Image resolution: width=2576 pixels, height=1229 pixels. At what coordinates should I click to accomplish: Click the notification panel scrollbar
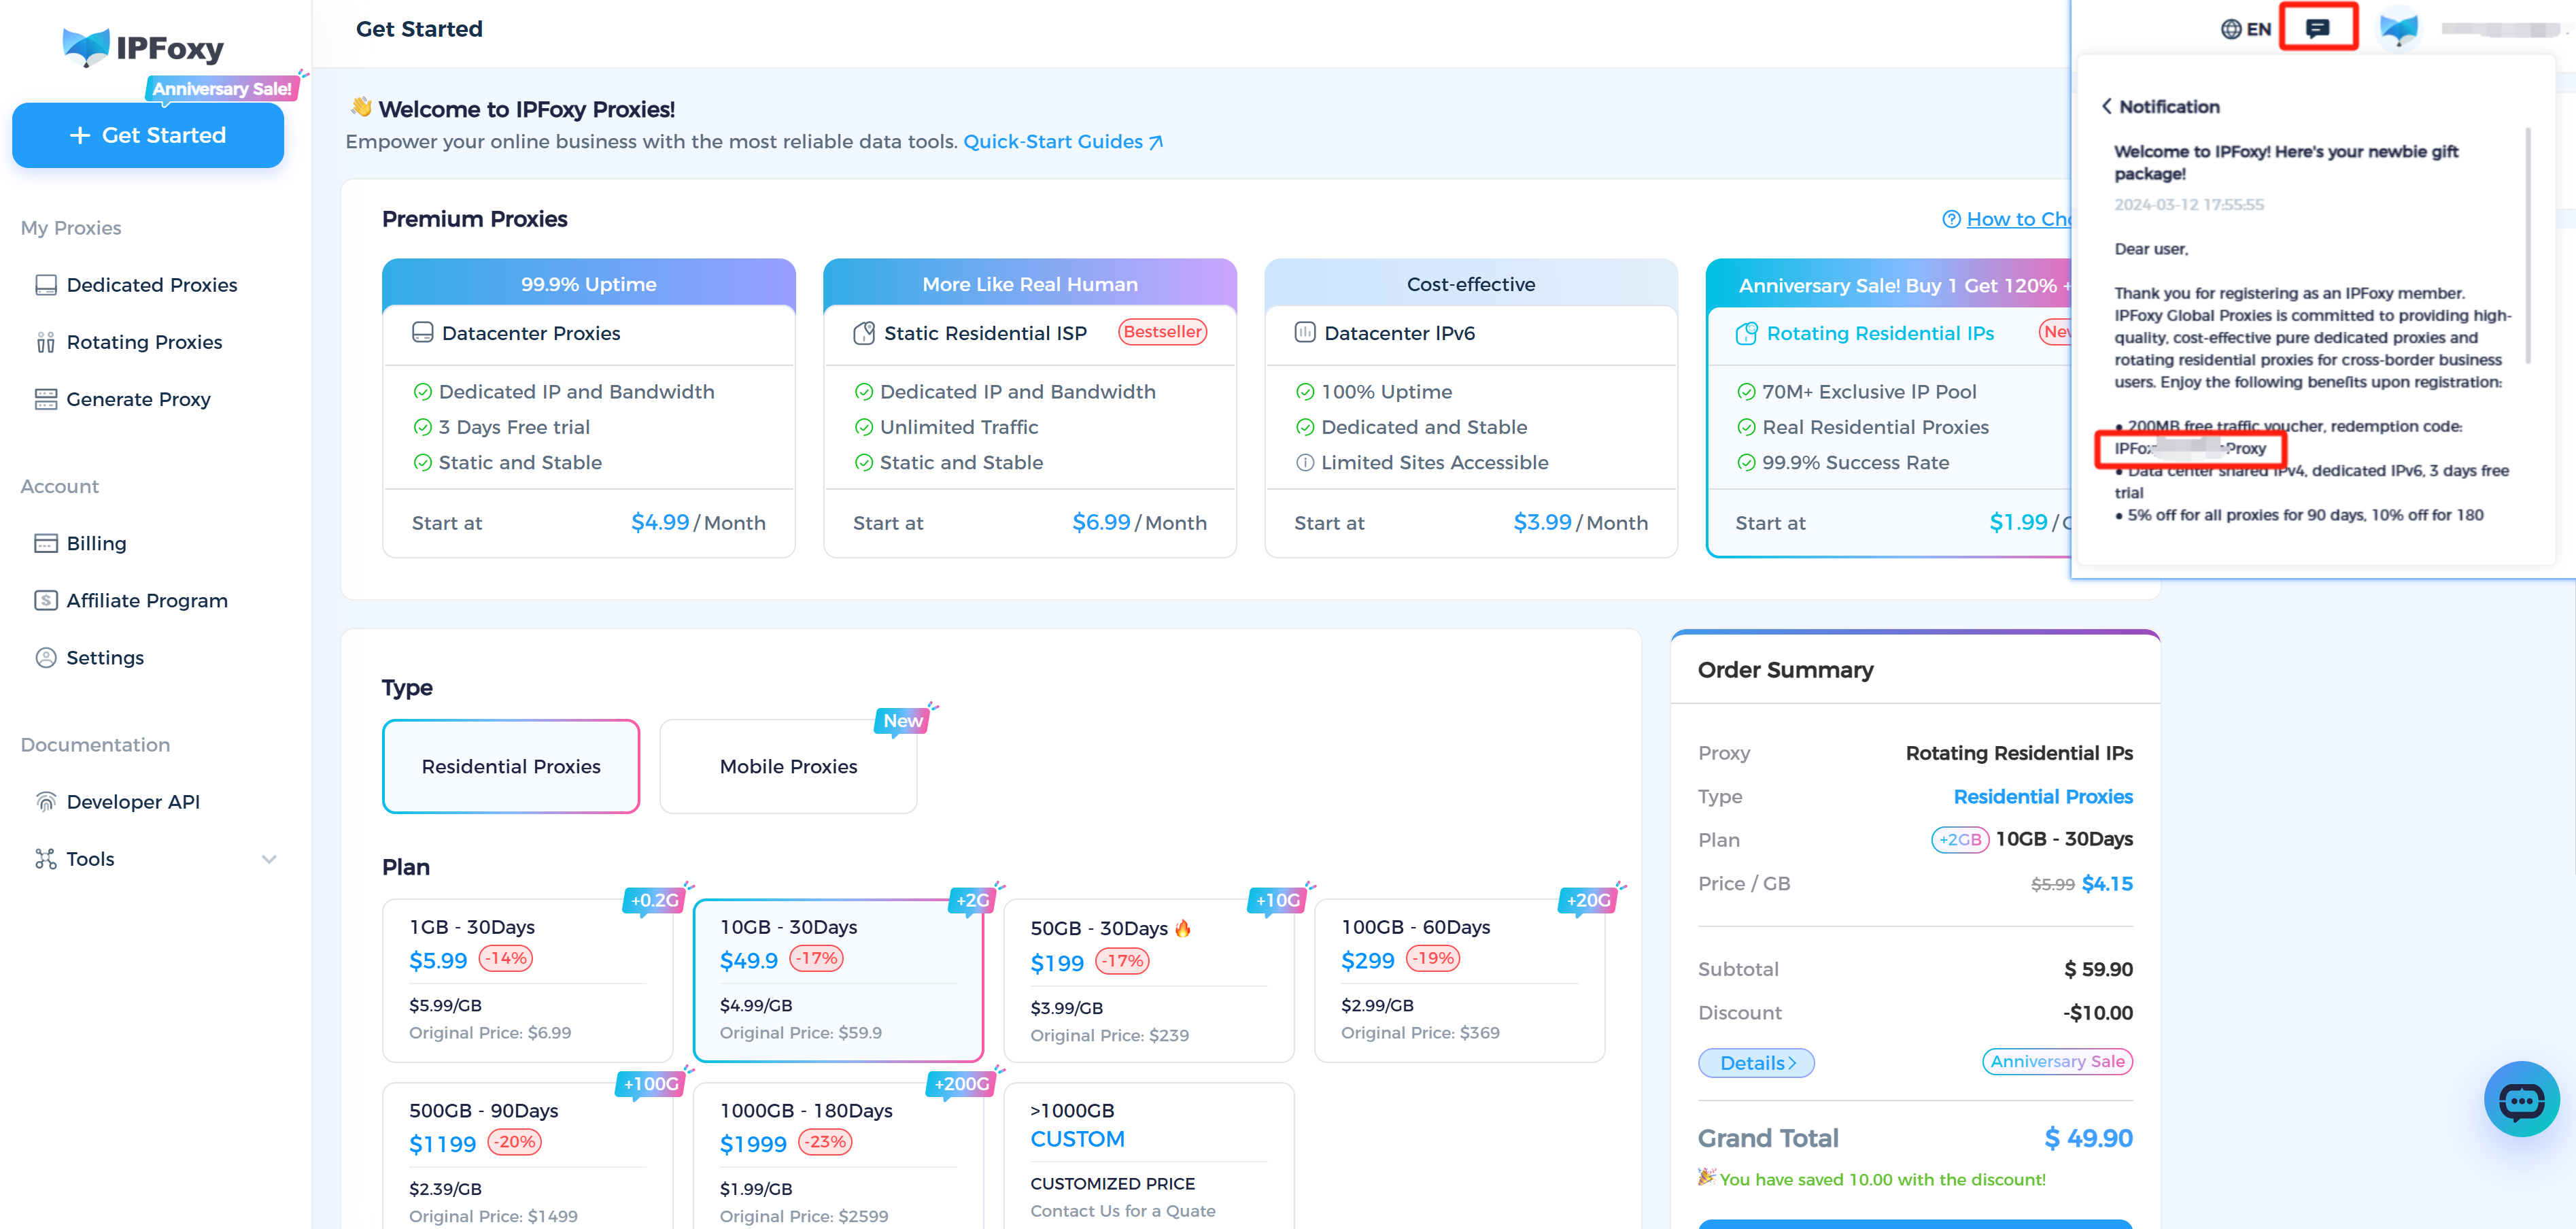click(2528, 245)
